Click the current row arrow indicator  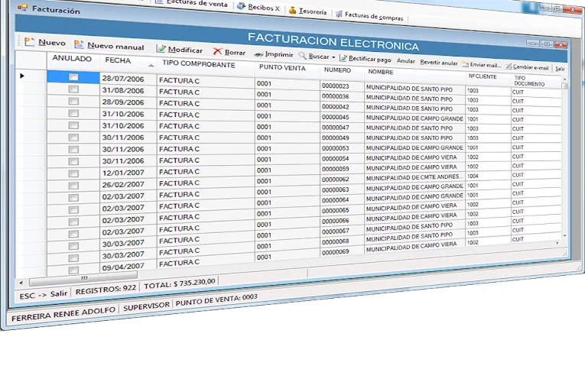[x=22, y=76]
